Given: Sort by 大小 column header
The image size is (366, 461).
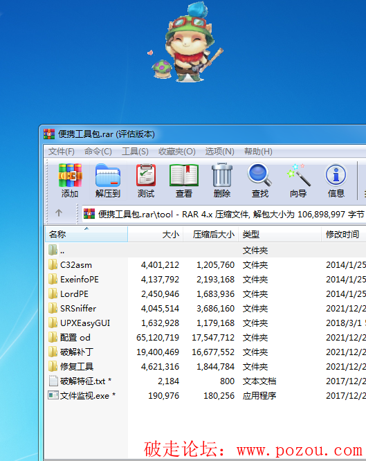Looking at the screenshot, I should [x=156, y=235].
